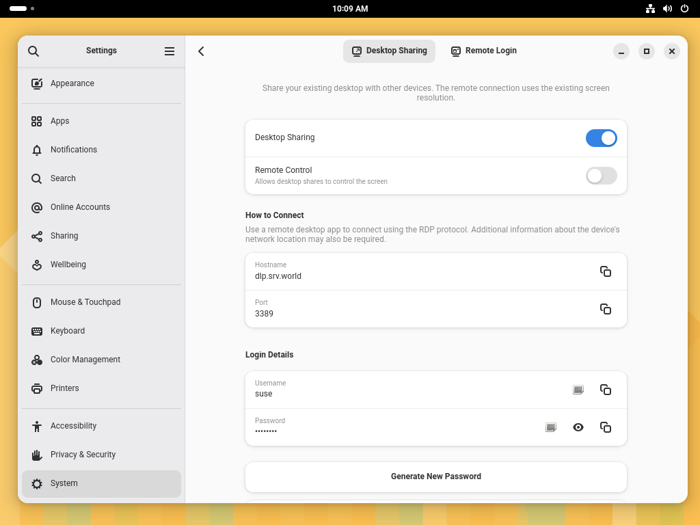
Task: Reveal the password with eye icon
Action: [578, 427]
